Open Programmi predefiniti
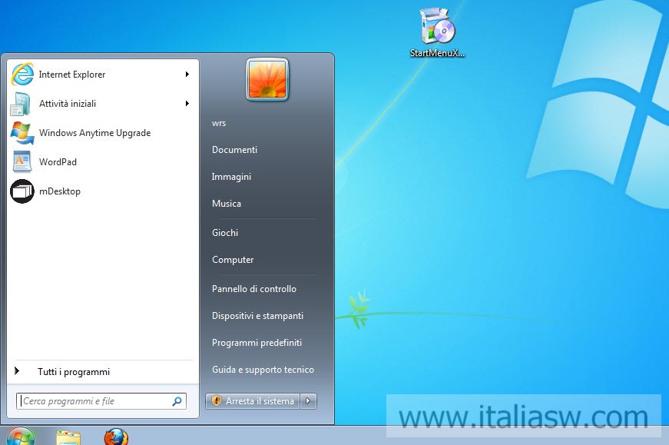 tap(257, 343)
